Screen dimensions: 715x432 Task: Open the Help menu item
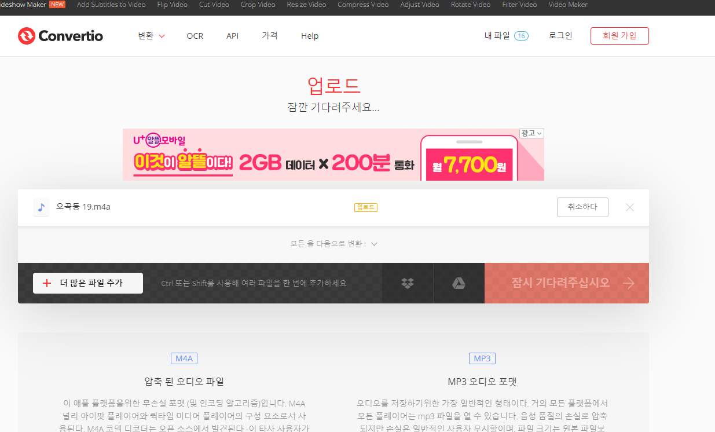point(310,36)
